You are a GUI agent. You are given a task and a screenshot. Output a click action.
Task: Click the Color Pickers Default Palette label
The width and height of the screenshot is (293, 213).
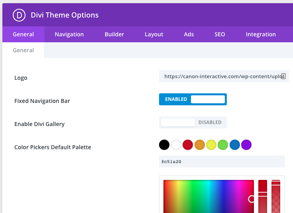click(53, 147)
